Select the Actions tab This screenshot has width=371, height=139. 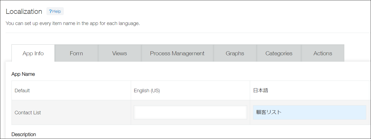pyautogui.click(x=323, y=53)
